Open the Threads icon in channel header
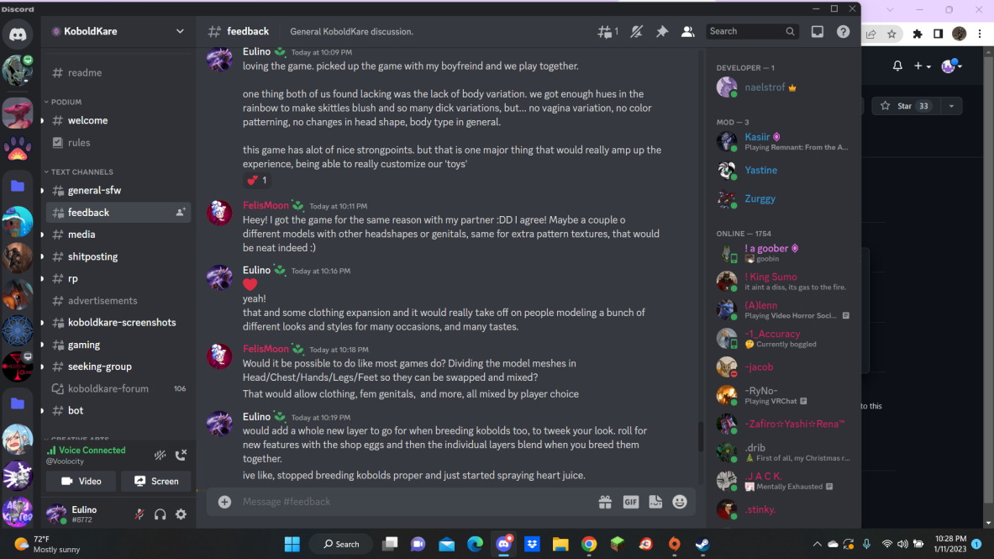The width and height of the screenshot is (994, 559). (x=607, y=31)
